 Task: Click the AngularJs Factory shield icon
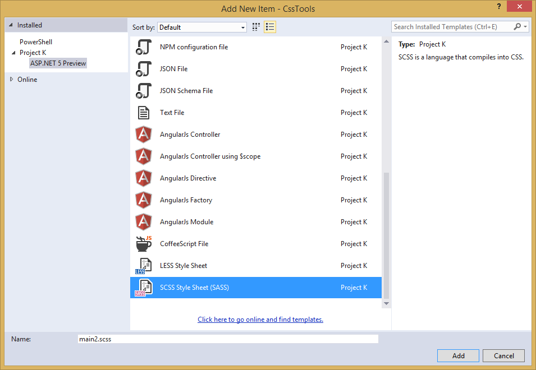tap(144, 200)
